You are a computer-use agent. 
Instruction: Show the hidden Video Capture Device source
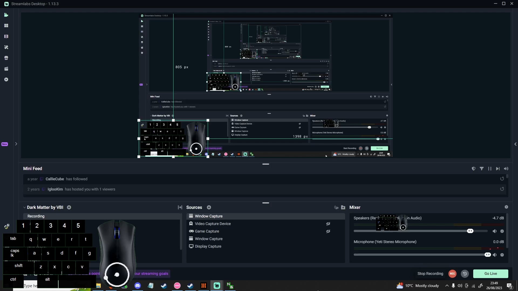pos(328,224)
